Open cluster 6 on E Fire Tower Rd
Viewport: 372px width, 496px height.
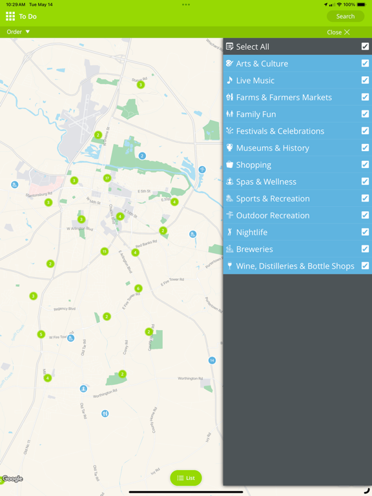click(138, 288)
